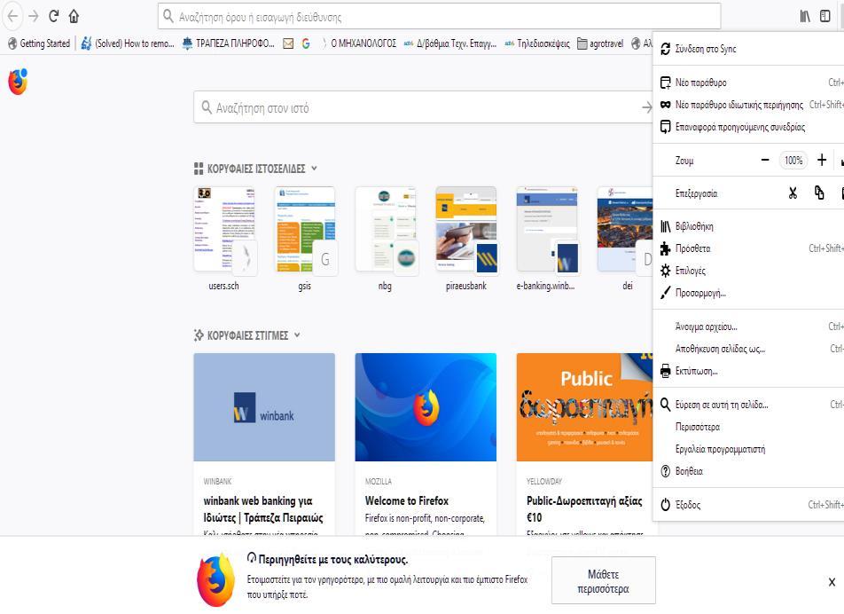The width and height of the screenshot is (844, 614).
Task: Select Εύρεση σε αυτή τη σελίδα...
Action: click(748, 405)
